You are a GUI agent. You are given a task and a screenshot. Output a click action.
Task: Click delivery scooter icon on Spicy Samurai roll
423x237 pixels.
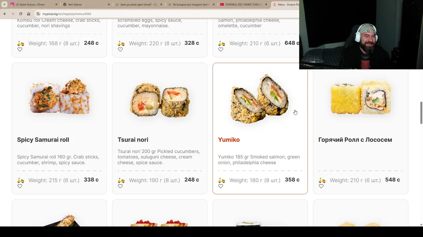click(x=21, y=180)
